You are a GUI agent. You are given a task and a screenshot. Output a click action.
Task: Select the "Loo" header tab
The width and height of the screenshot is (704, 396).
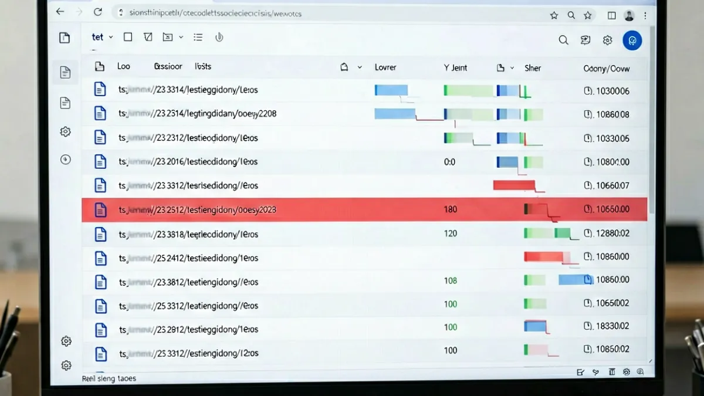click(124, 66)
